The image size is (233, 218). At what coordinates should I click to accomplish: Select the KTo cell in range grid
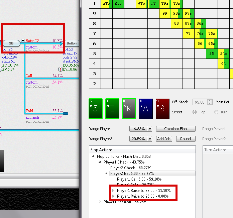[118, 3]
